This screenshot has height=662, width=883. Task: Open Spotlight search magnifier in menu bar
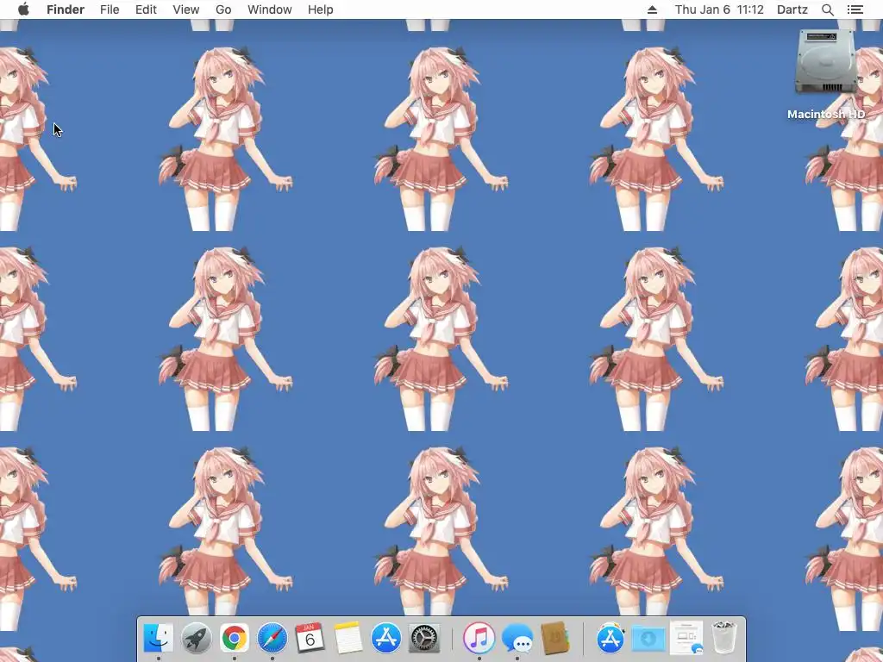[827, 9]
